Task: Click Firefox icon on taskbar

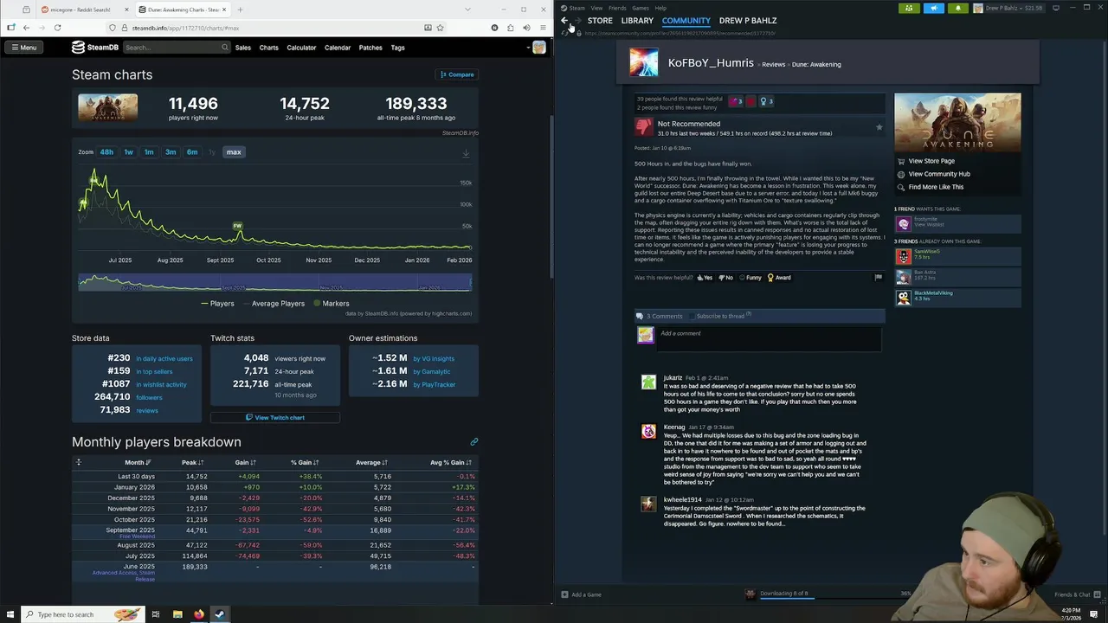Action: point(198,614)
